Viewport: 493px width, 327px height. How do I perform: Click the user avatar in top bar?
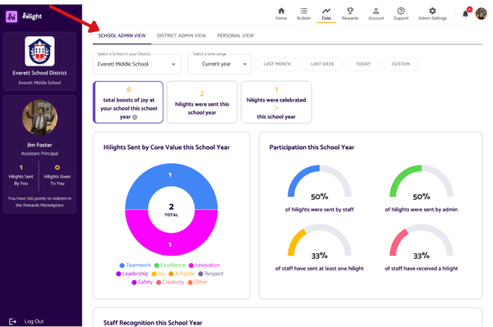pyautogui.click(x=481, y=13)
